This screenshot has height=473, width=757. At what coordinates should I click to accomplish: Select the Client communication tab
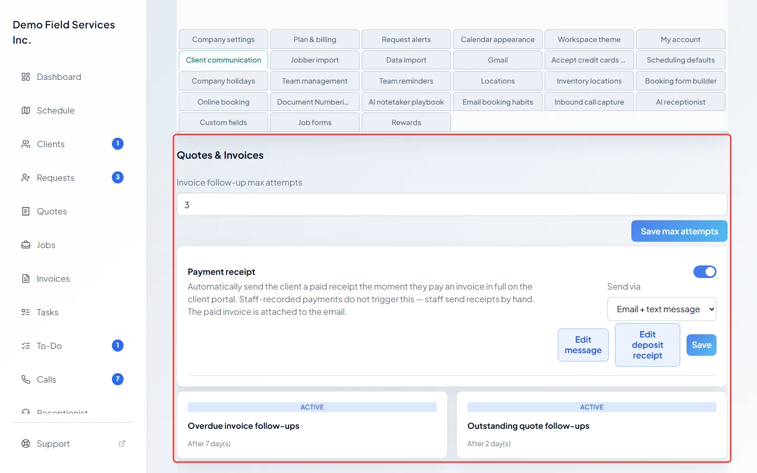coord(223,60)
